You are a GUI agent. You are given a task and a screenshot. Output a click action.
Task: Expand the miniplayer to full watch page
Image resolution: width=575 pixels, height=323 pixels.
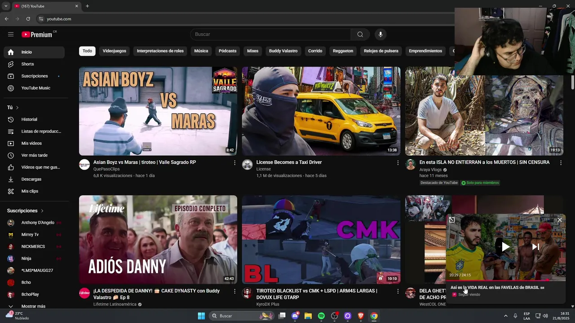[x=452, y=220]
